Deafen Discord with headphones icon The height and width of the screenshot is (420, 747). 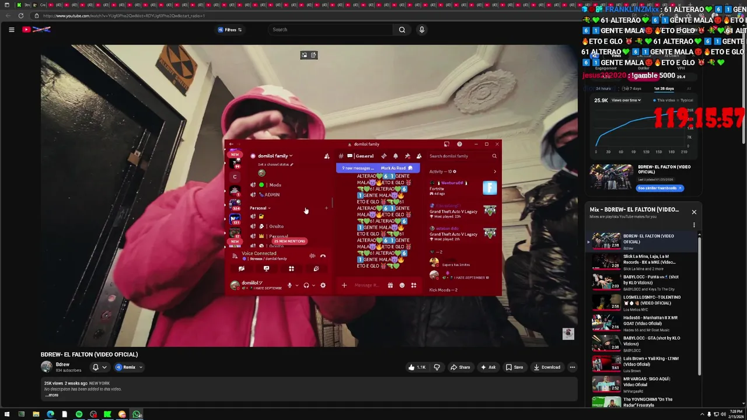(x=306, y=285)
